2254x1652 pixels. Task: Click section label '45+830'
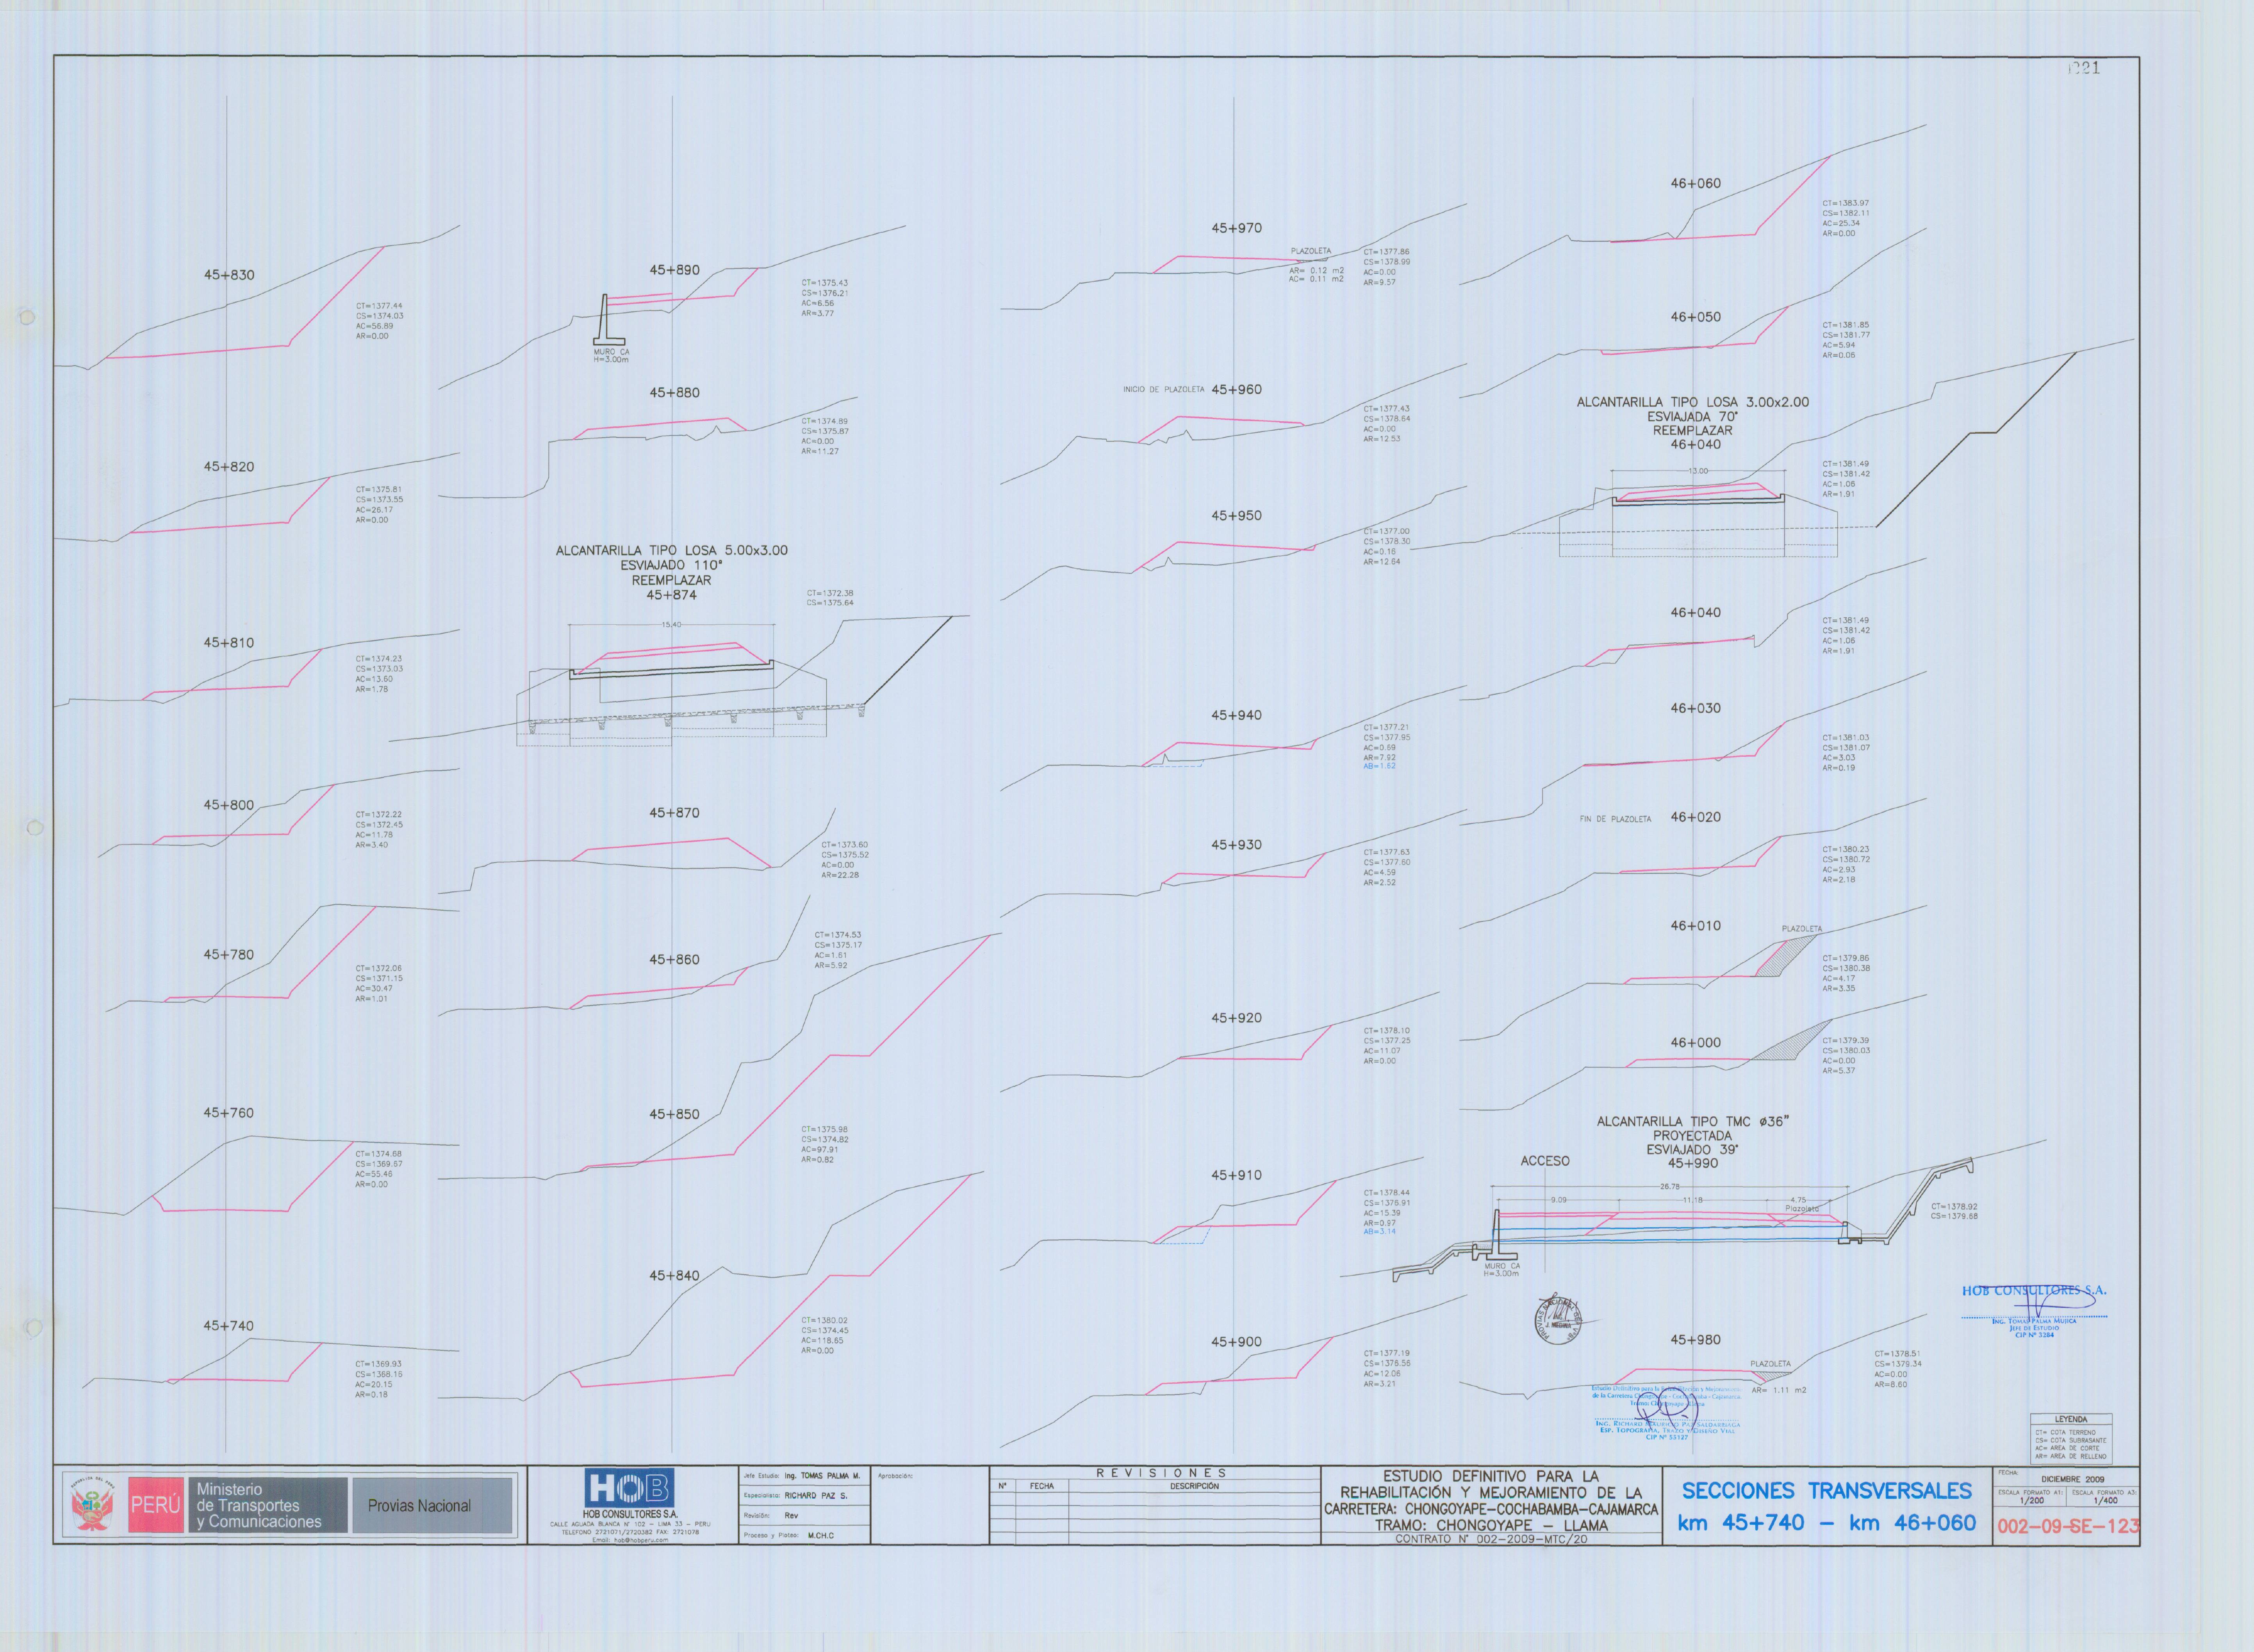(229, 275)
